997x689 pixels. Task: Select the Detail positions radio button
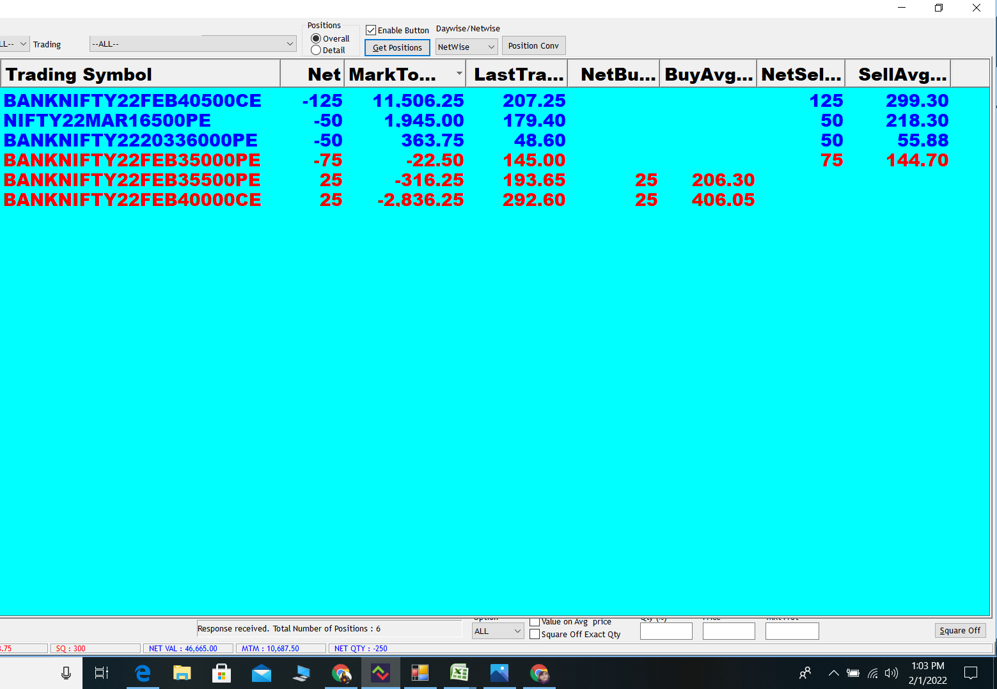(x=316, y=50)
